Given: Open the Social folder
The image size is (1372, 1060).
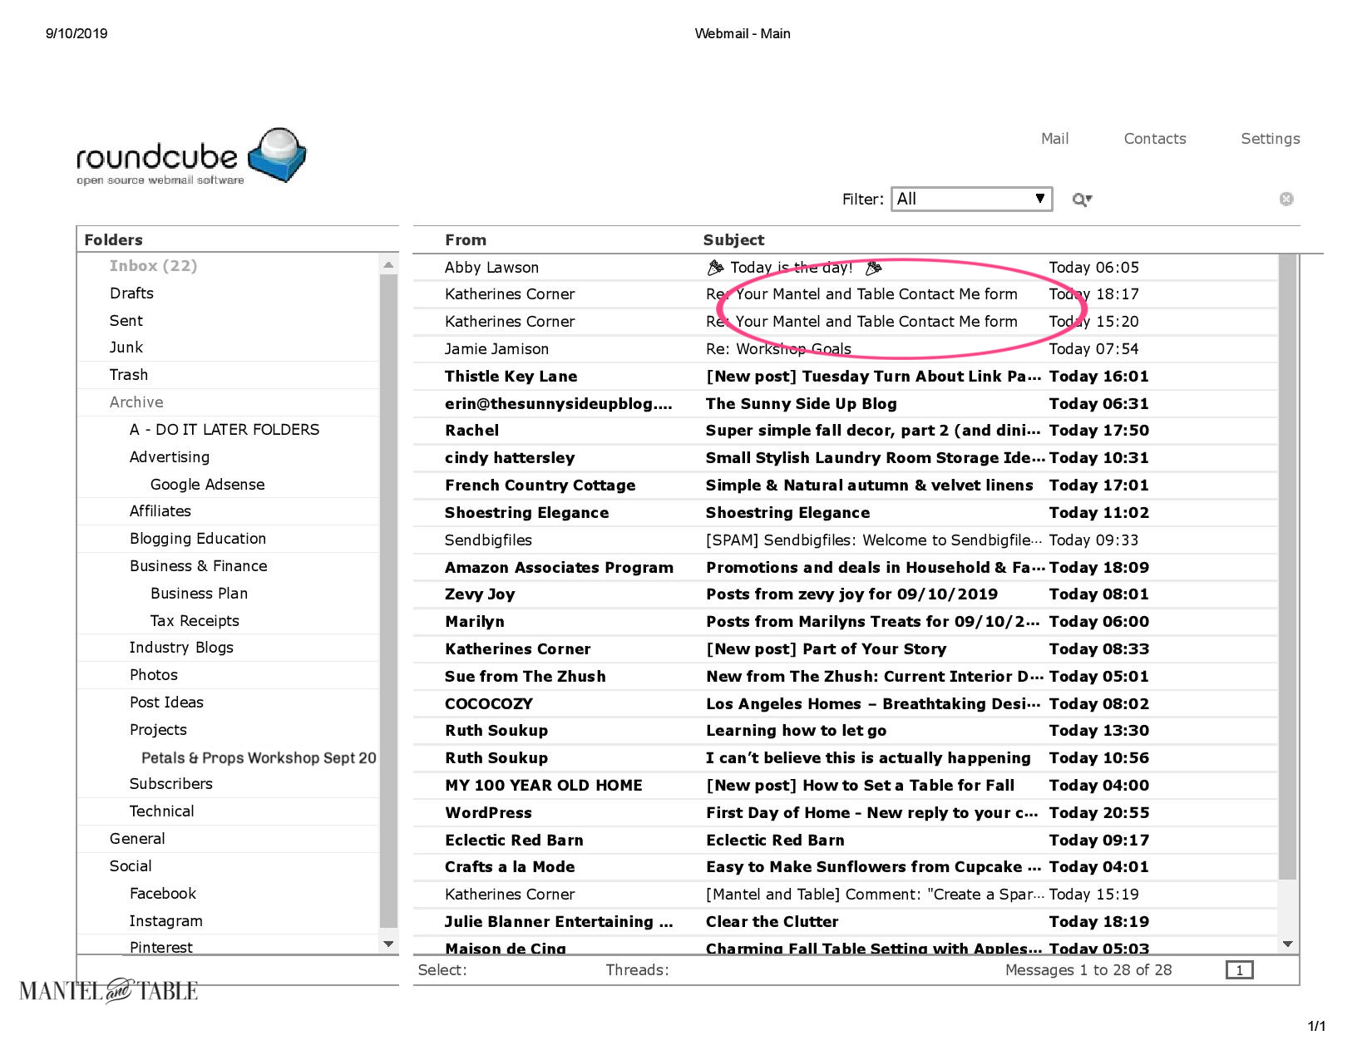Looking at the screenshot, I should point(131,866).
